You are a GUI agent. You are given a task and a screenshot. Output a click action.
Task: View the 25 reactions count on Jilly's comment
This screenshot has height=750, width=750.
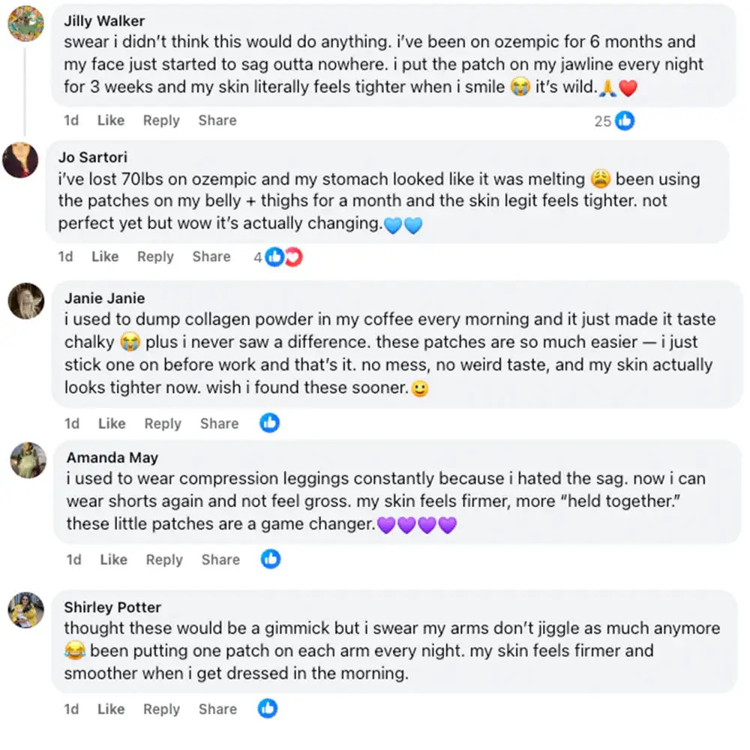(602, 121)
